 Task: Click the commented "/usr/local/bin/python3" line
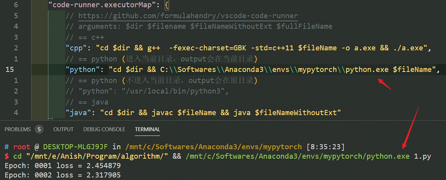click(x=147, y=91)
